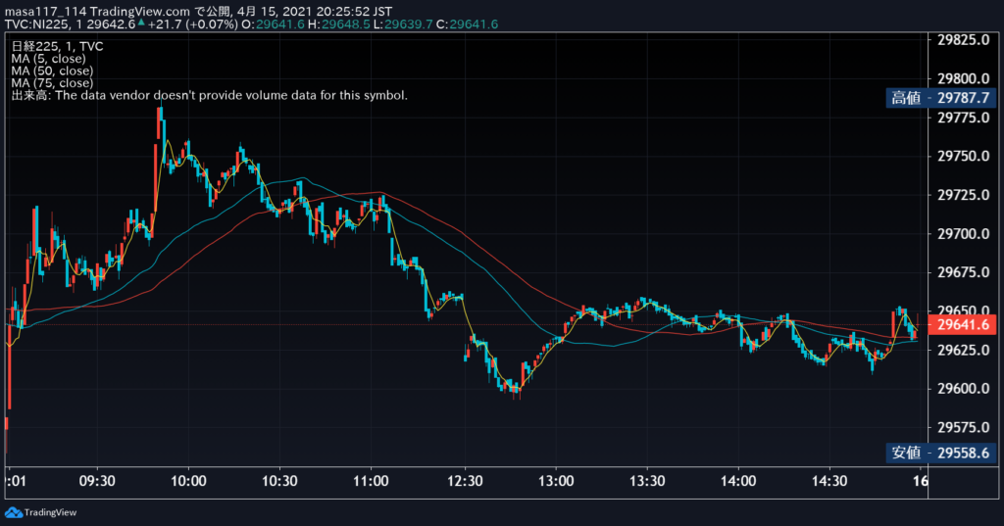Click the 13:00 time axis label
Viewport: 1004px width, 526px height.
[x=556, y=481]
